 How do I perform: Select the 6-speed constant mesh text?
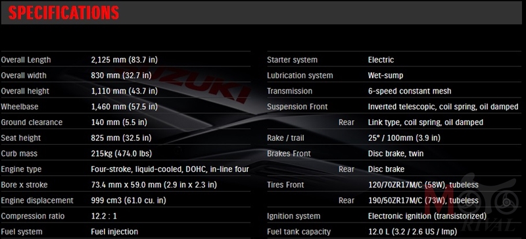coord(410,91)
